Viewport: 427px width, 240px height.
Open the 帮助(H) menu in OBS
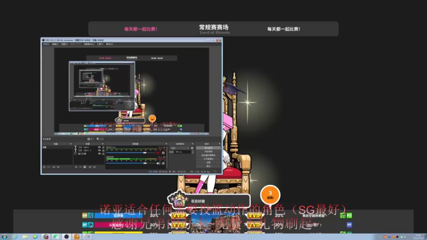coord(109,44)
